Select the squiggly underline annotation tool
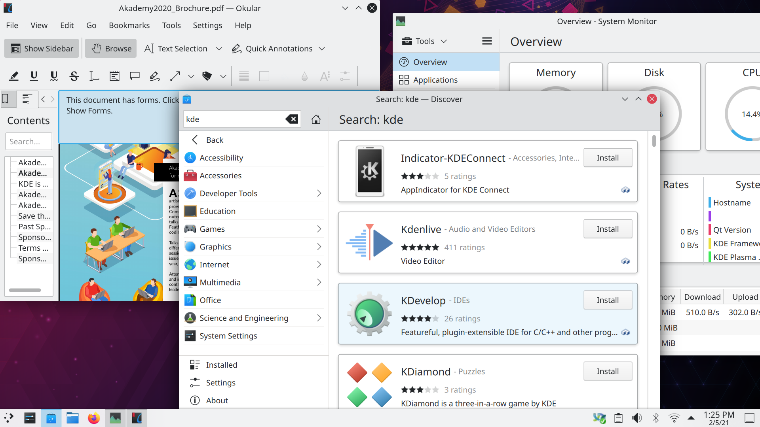 click(54, 76)
